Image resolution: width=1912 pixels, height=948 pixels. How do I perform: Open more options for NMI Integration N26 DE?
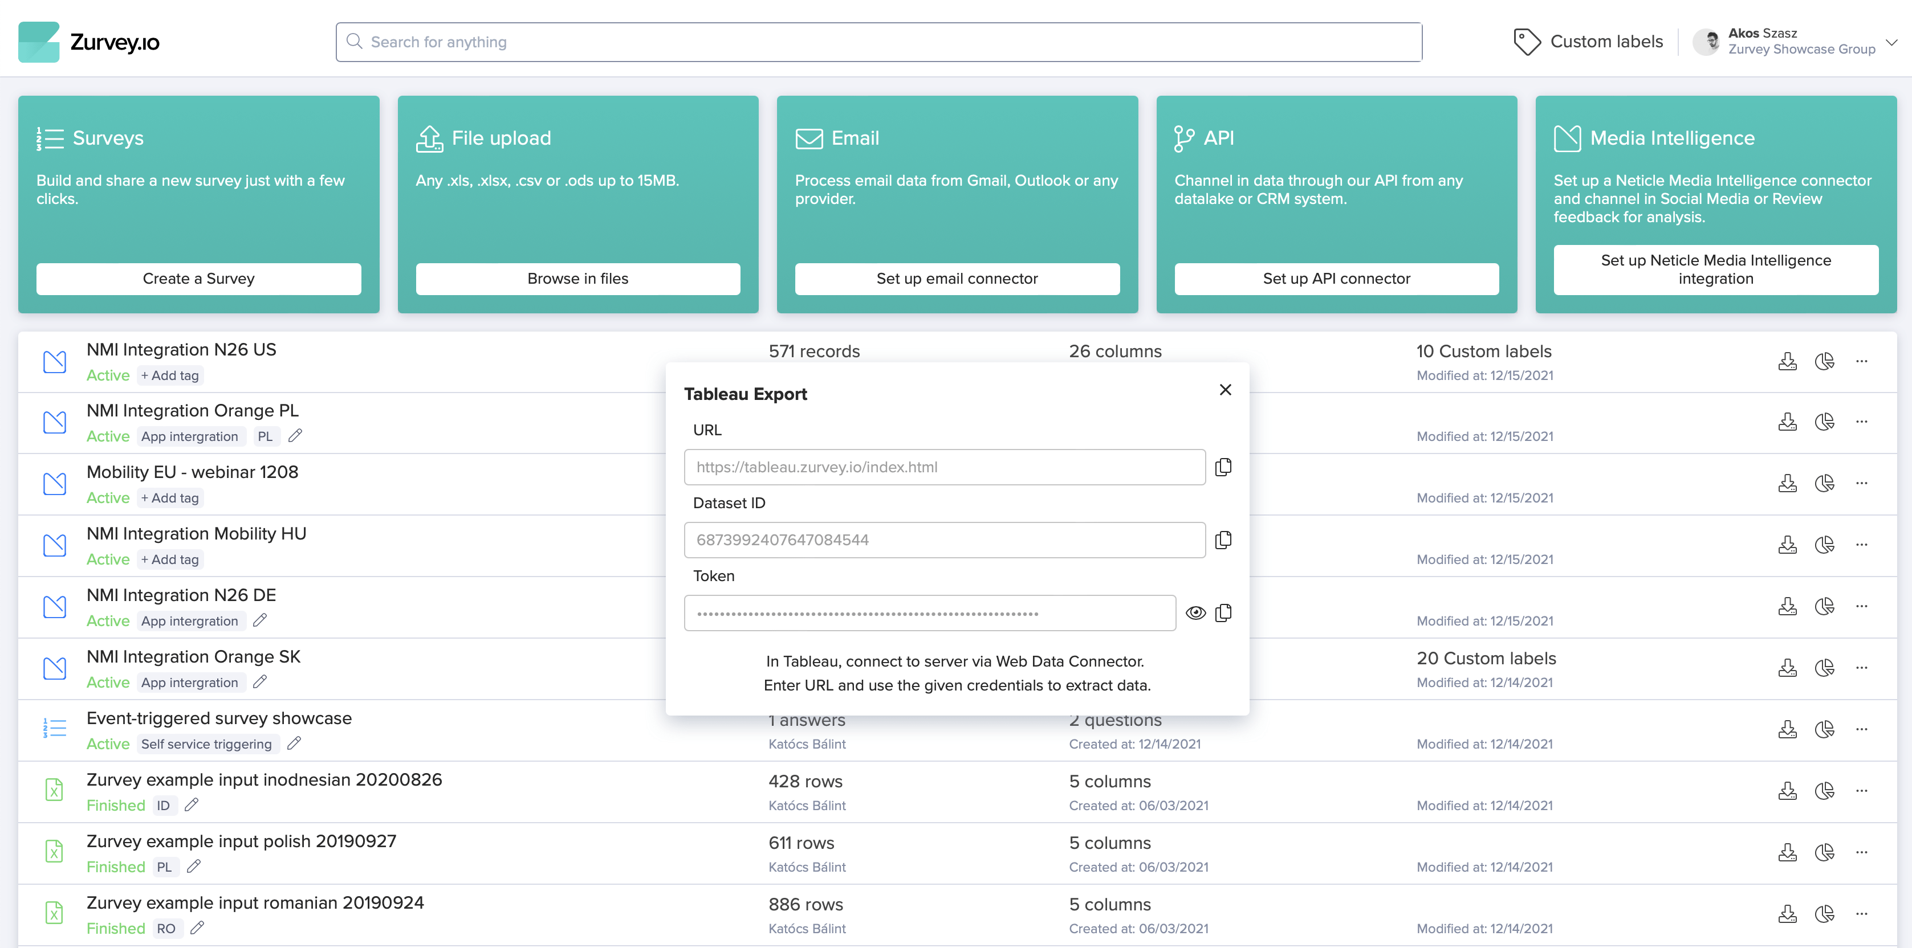1861,606
